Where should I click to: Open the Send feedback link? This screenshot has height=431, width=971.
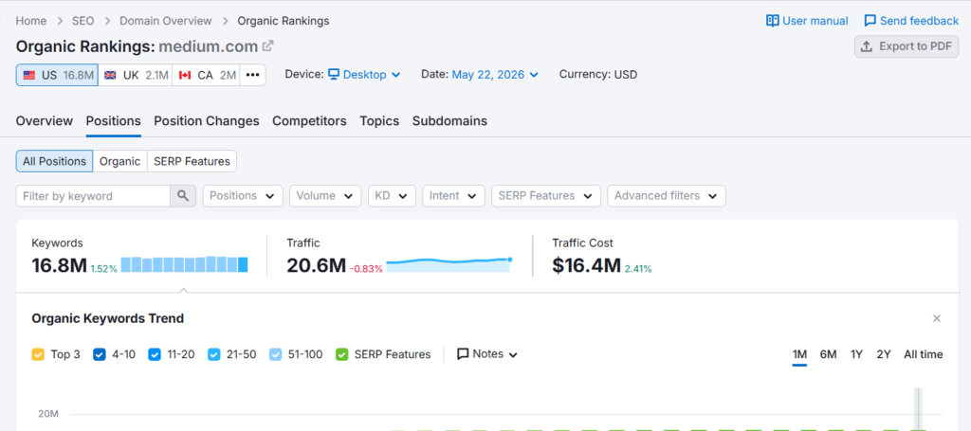(911, 21)
